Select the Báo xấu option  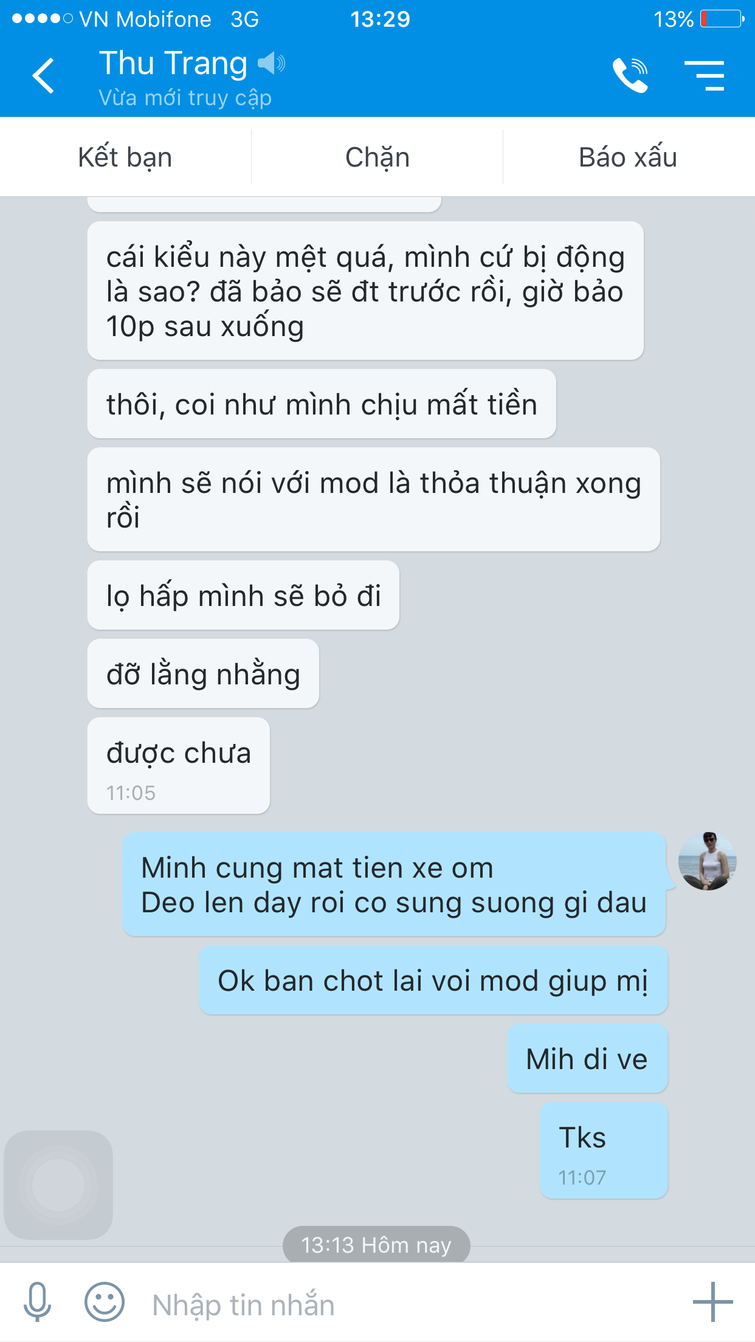629,157
